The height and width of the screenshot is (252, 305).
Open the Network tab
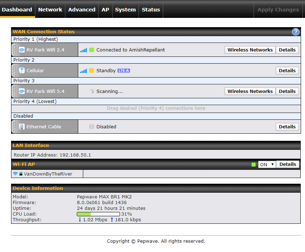point(50,10)
